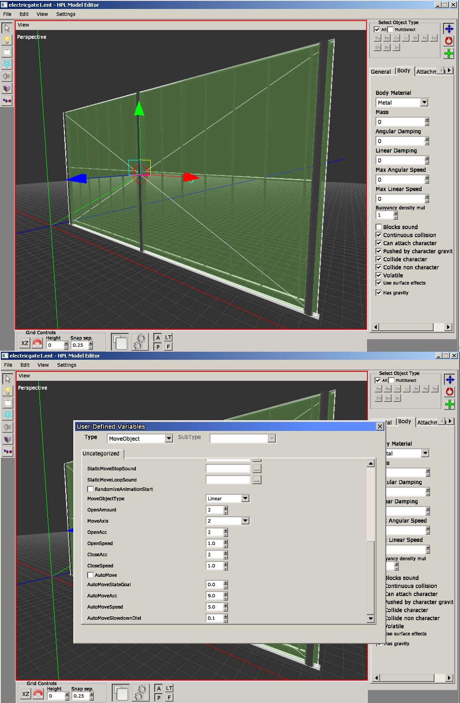Activate green scale icon in upper editor window
The image size is (460, 703).
[x=448, y=53]
